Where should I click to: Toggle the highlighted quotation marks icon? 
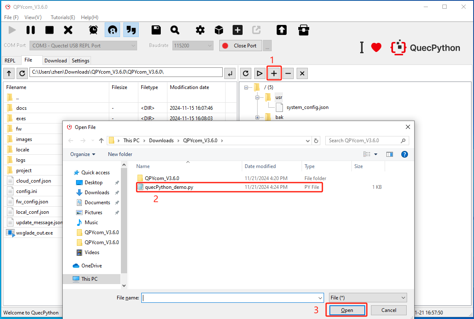click(x=131, y=30)
